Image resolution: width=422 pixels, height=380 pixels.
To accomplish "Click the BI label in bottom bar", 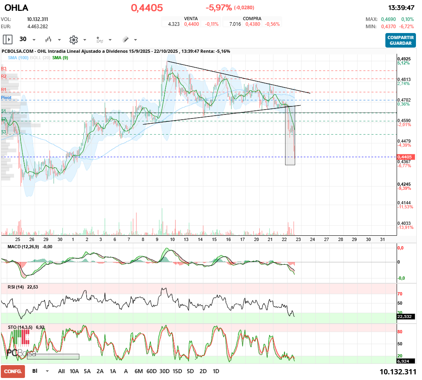I will [35, 371].
